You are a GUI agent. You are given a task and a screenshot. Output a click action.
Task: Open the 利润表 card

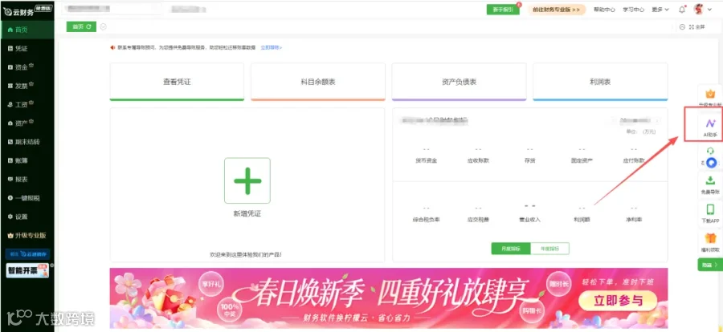pyautogui.click(x=600, y=82)
